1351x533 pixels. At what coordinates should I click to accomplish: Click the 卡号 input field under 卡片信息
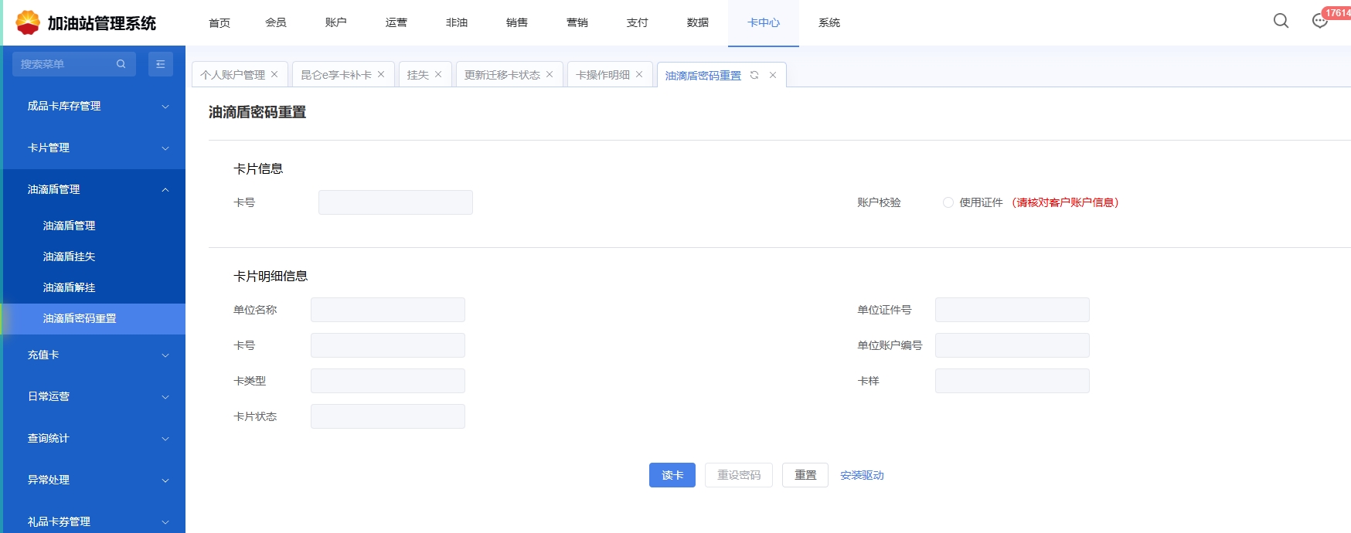click(395, 202)
